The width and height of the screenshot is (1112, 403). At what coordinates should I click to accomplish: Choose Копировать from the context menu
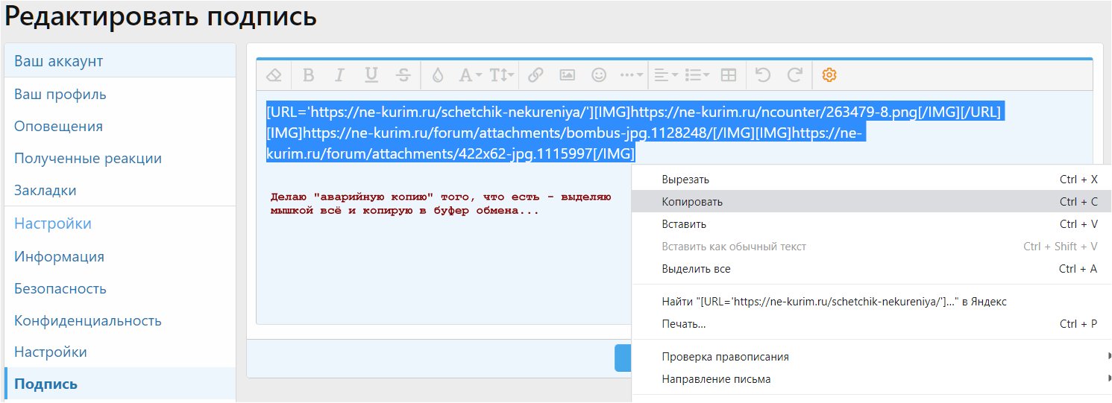[x=692, y=202]
